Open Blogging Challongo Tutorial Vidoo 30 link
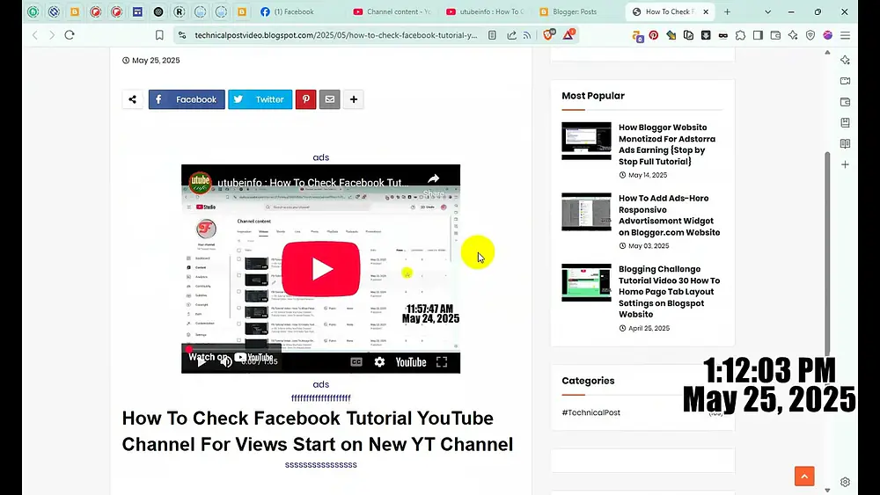 coord(669,292)
